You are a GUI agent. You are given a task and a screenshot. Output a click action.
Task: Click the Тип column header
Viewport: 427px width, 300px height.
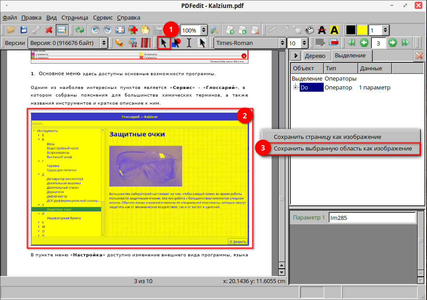coord(340,68)
